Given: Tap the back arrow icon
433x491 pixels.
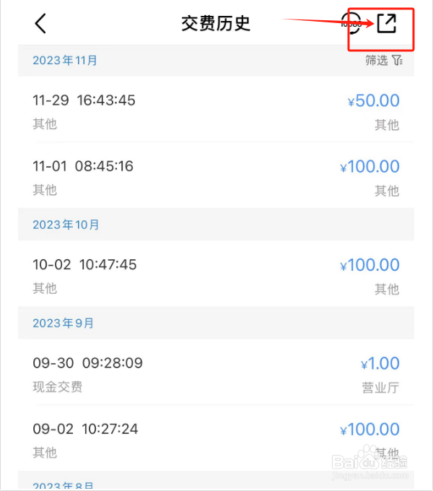Looking at the screenshot, I should (40, 23).
